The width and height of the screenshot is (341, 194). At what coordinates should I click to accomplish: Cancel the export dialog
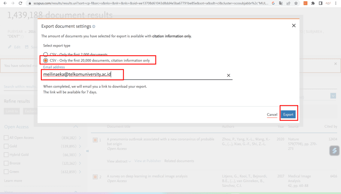pos(272,114)
